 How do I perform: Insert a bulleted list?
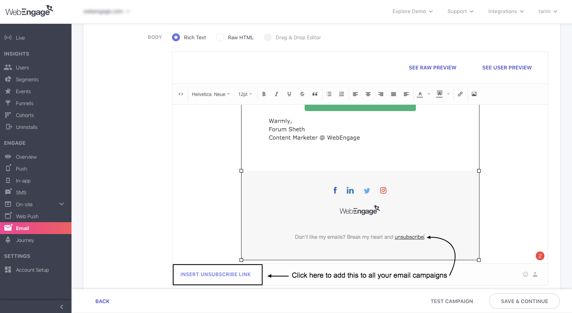[329, 94]
